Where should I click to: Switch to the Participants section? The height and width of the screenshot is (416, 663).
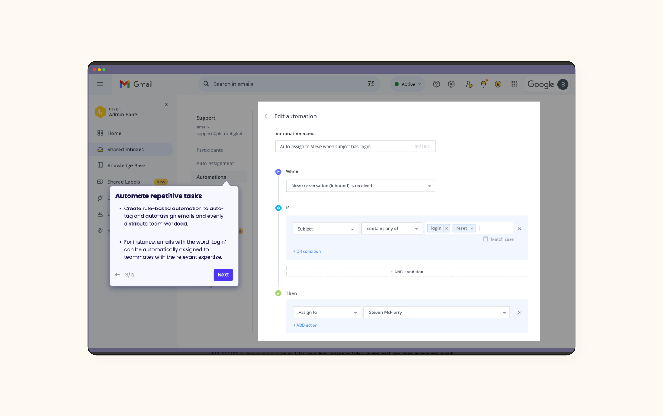point(210,150)
